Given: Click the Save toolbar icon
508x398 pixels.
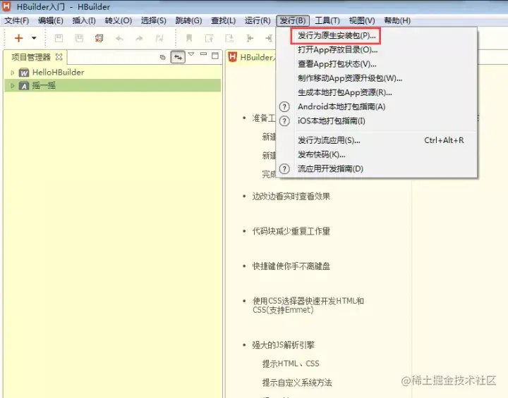Looking at the screenshot, I should point(59,38).
